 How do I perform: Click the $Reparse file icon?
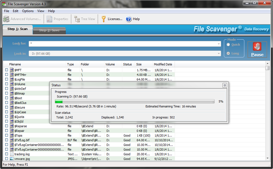point(12,126)
